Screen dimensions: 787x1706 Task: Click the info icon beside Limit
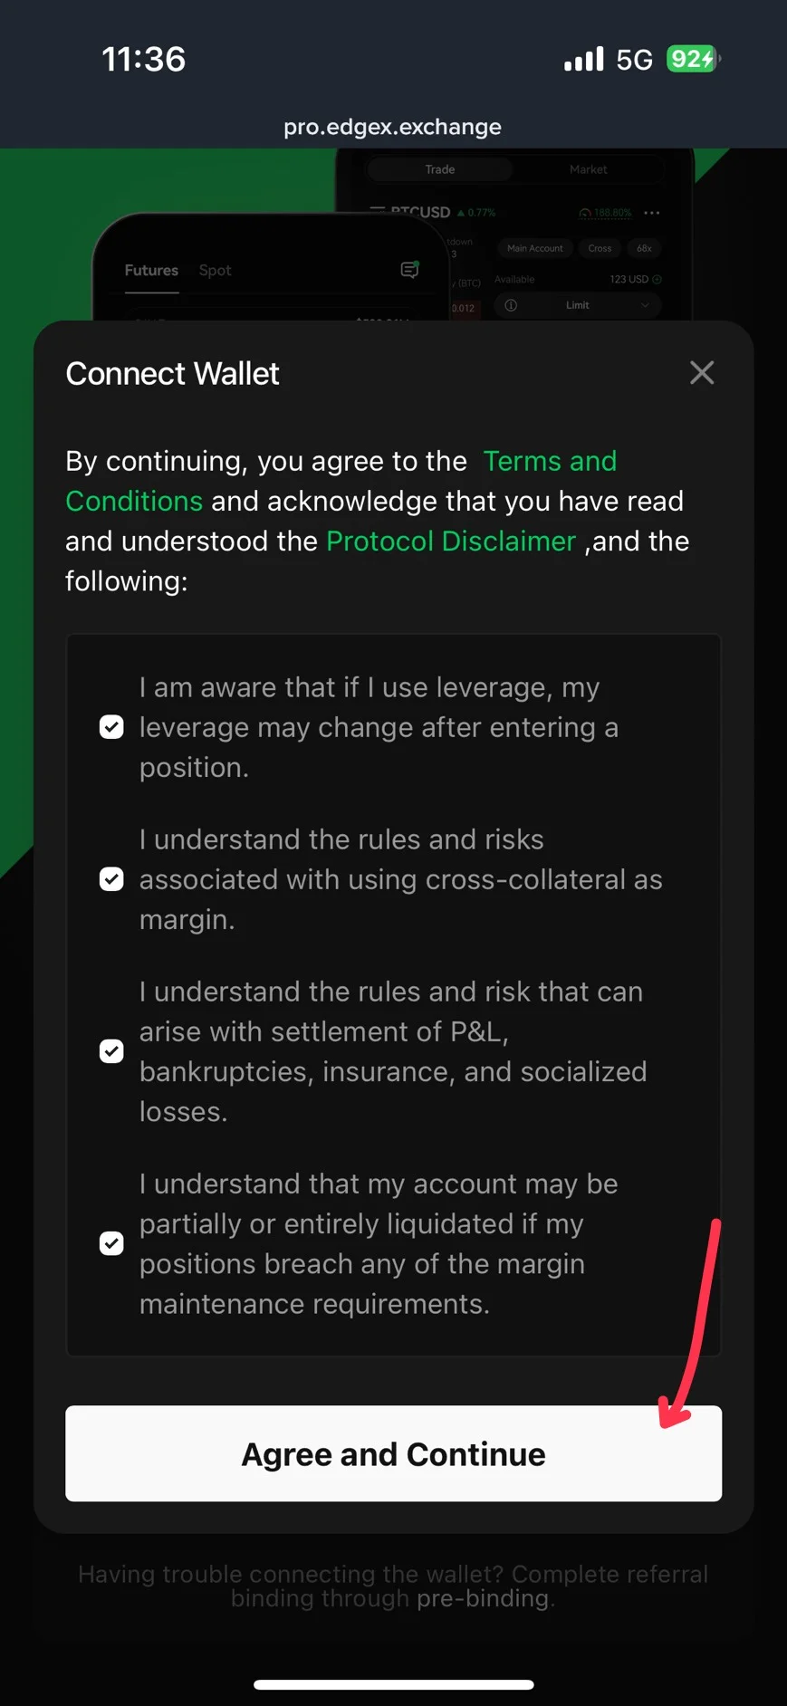click(x=511, y=305)
